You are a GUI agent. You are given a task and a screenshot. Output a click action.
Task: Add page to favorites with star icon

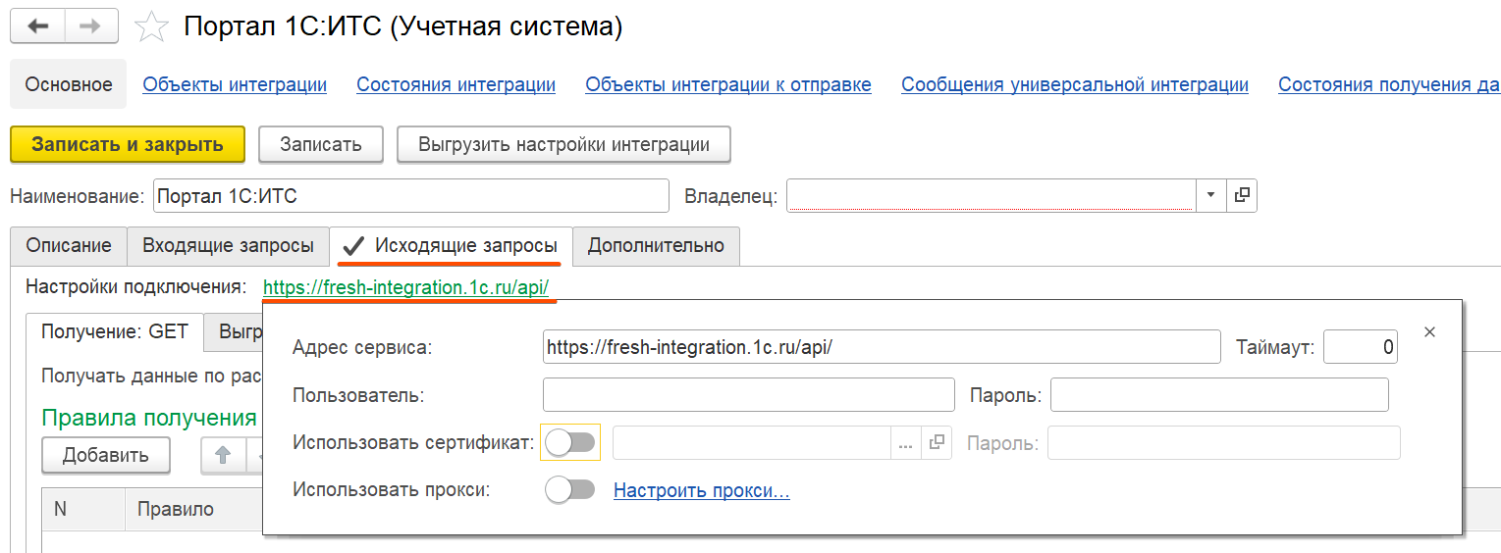151,27
